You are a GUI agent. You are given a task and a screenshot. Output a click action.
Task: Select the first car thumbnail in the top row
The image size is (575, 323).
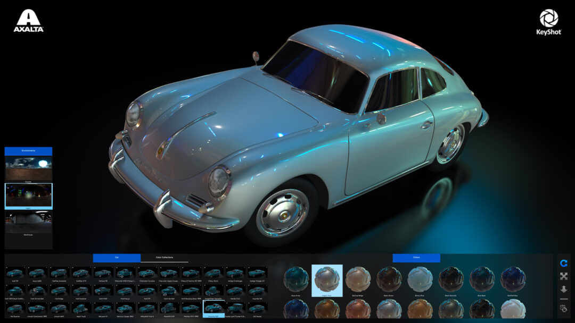pos(15,274)
